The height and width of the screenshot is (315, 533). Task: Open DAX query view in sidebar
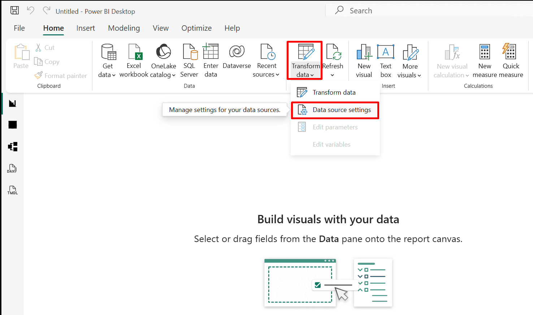[x=12, y=168]
